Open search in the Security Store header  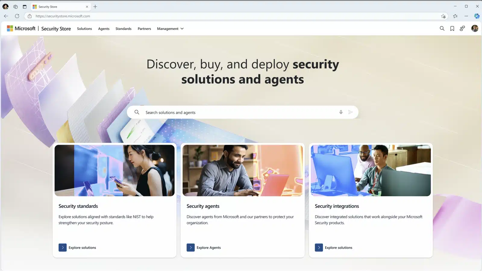click(x=442, y=28)
